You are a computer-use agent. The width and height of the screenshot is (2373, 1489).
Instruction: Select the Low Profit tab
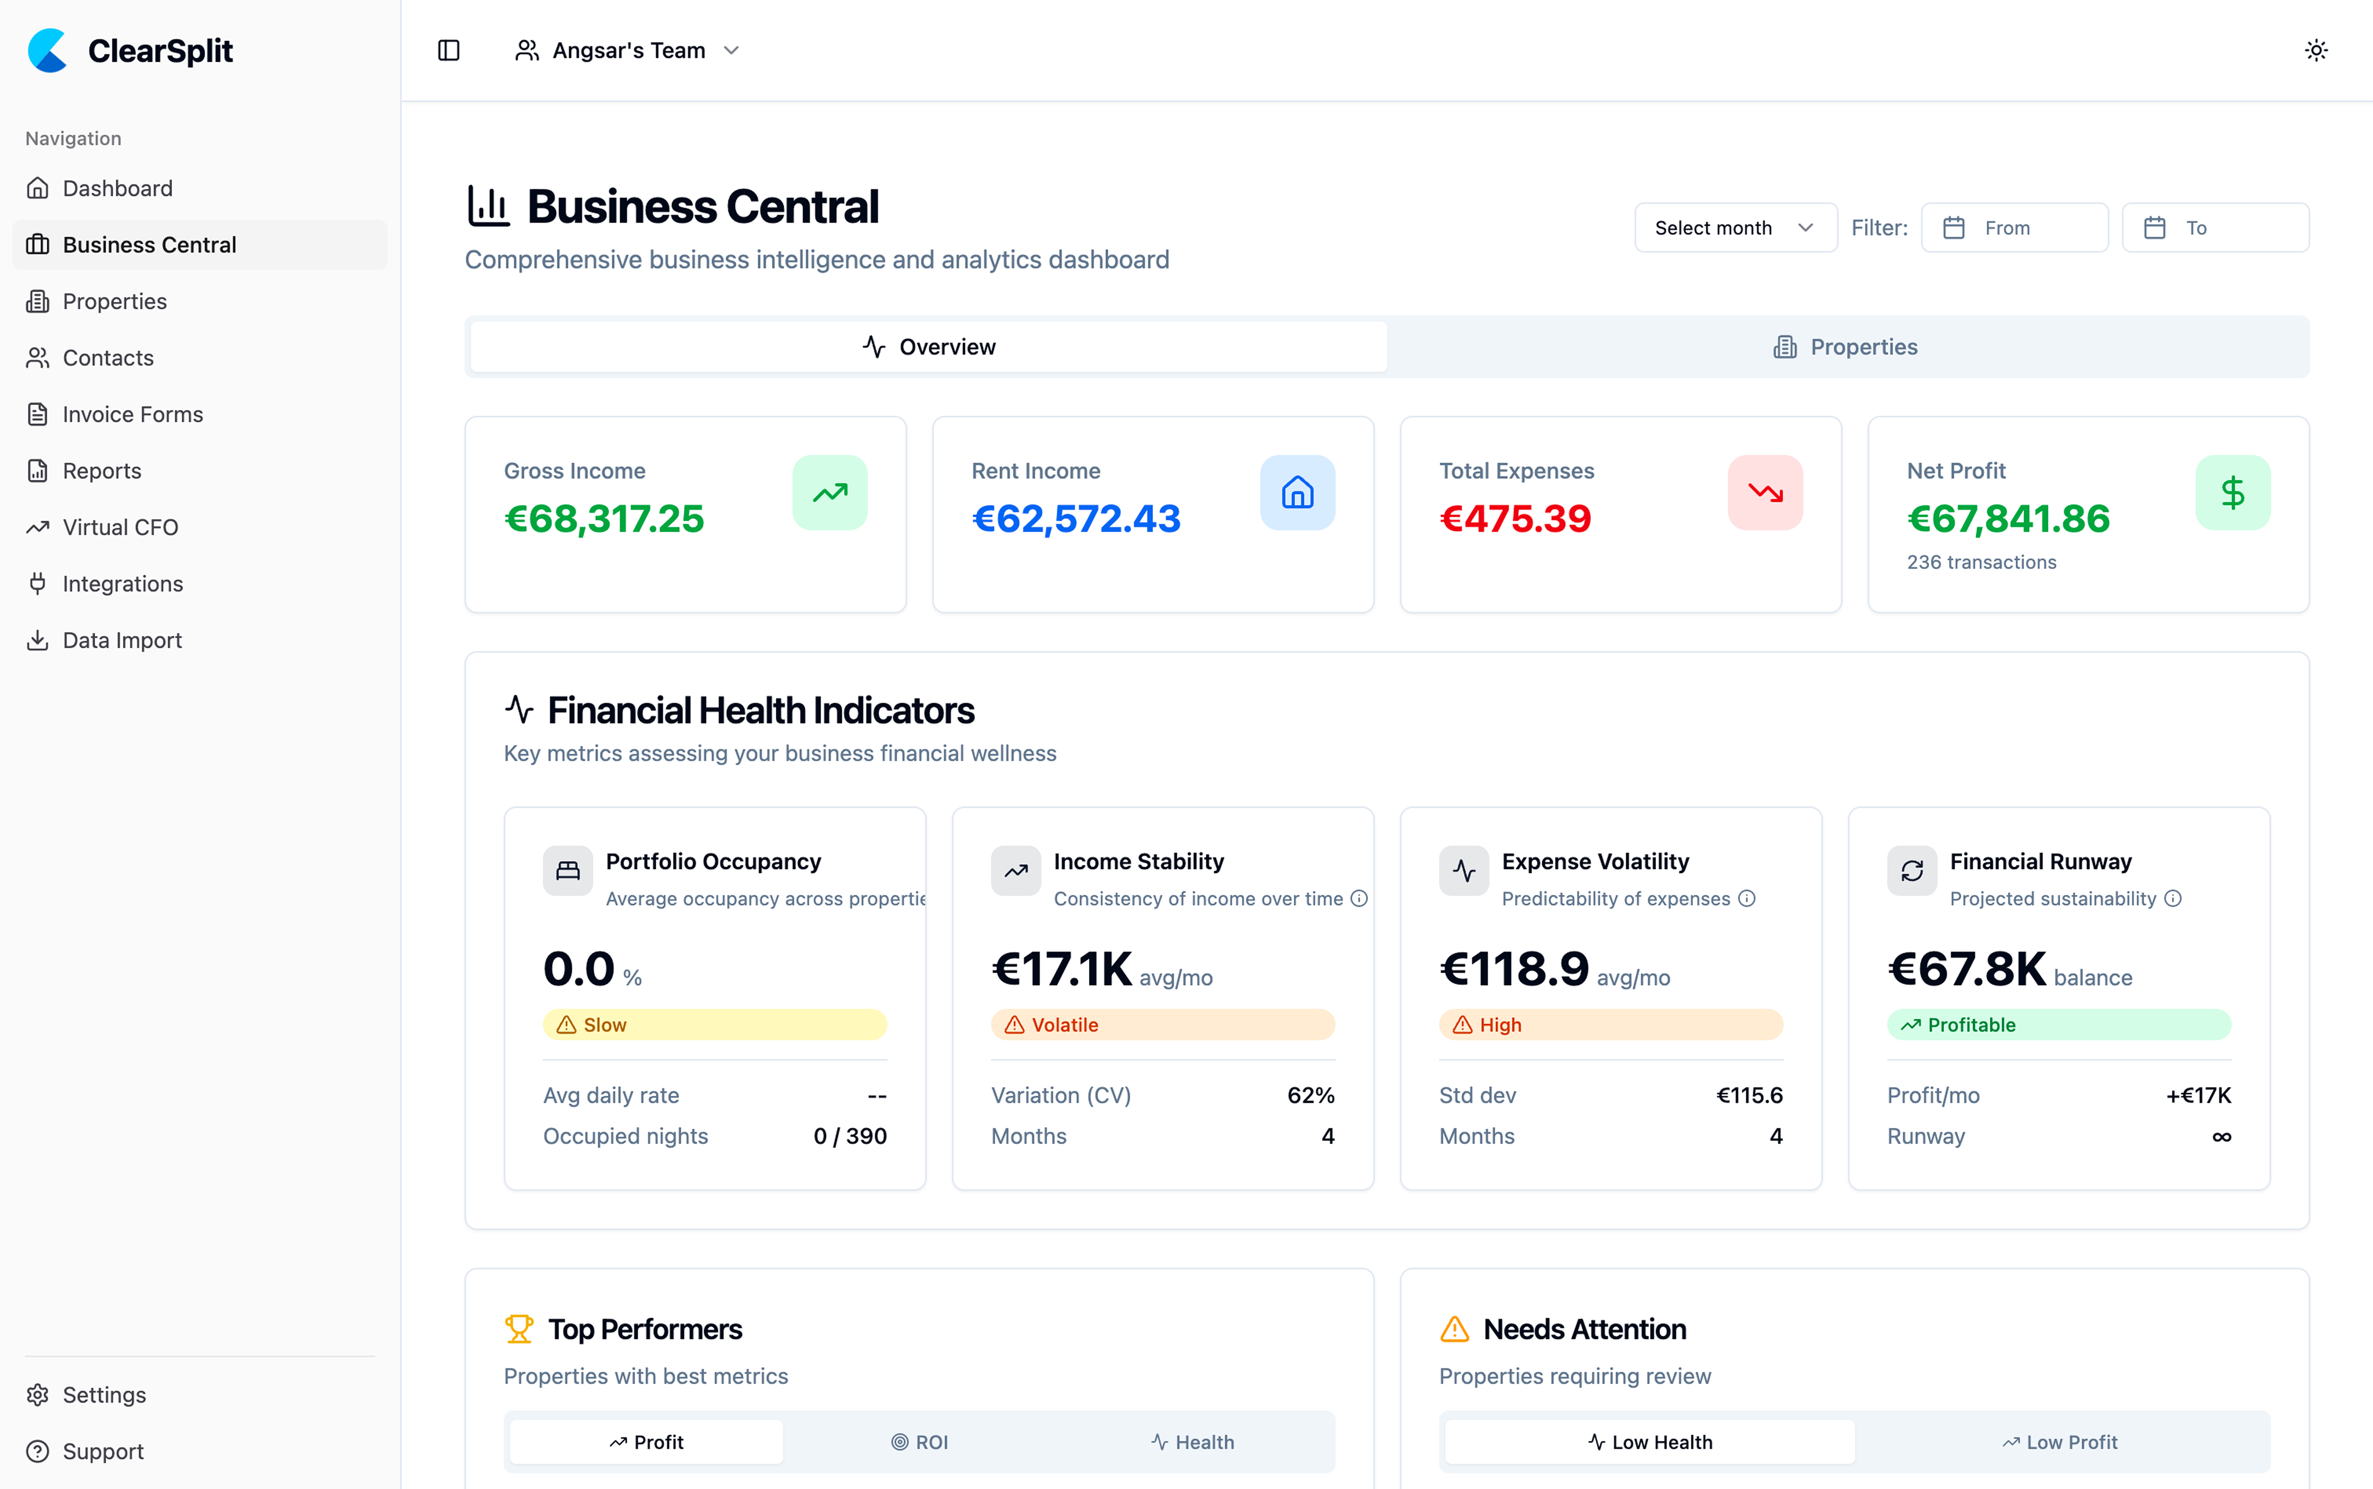pos(2060,1442)
